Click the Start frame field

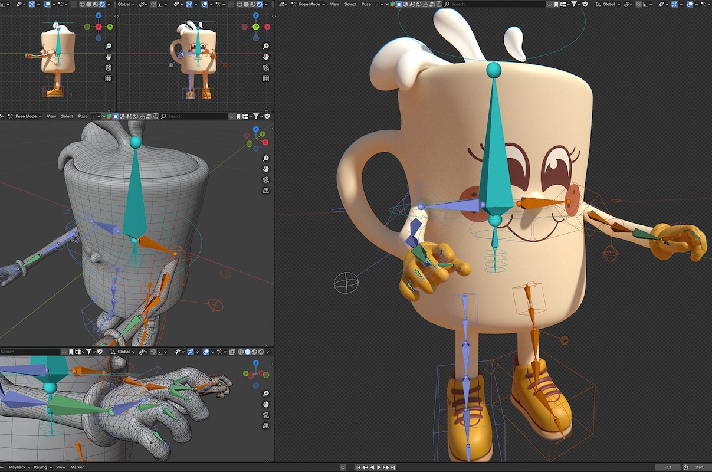click(699, 467)
